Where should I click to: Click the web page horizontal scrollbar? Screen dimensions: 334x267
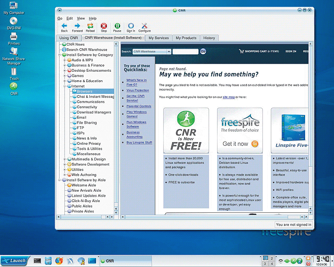[215, 217]
